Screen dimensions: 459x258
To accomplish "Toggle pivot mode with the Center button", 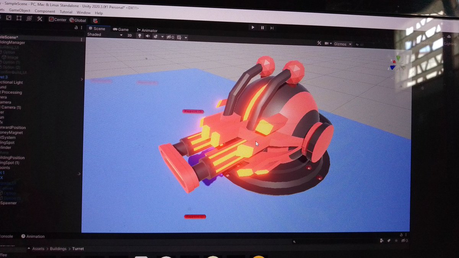I will click(57, 19).
